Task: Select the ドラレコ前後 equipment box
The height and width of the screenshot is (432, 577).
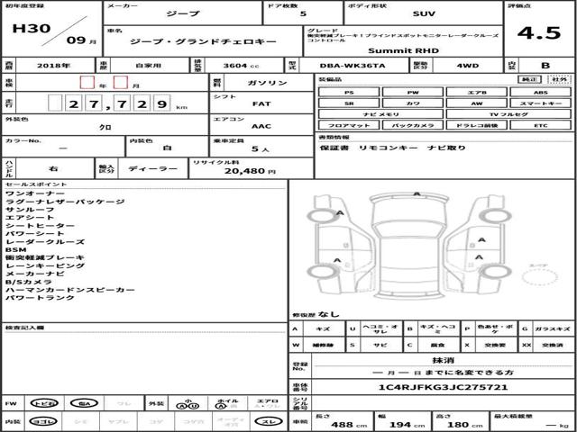Action: 477,125
